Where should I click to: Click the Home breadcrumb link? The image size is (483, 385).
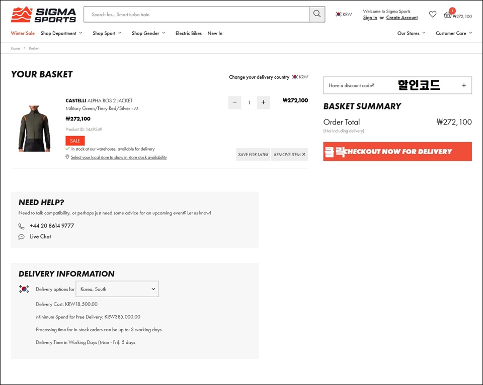(x=15, y=48)
